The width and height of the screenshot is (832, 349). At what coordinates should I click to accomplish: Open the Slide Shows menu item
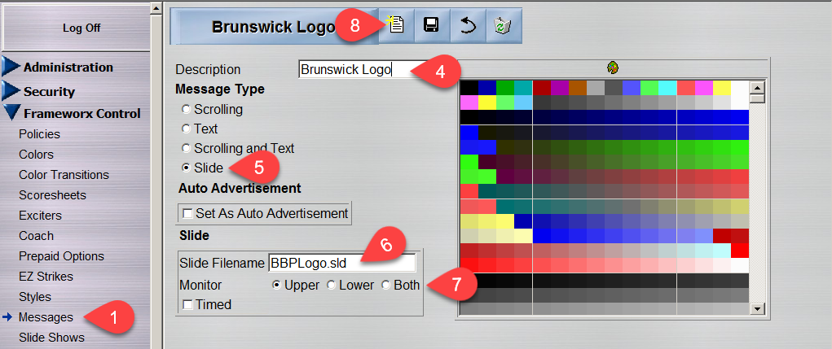51,337
